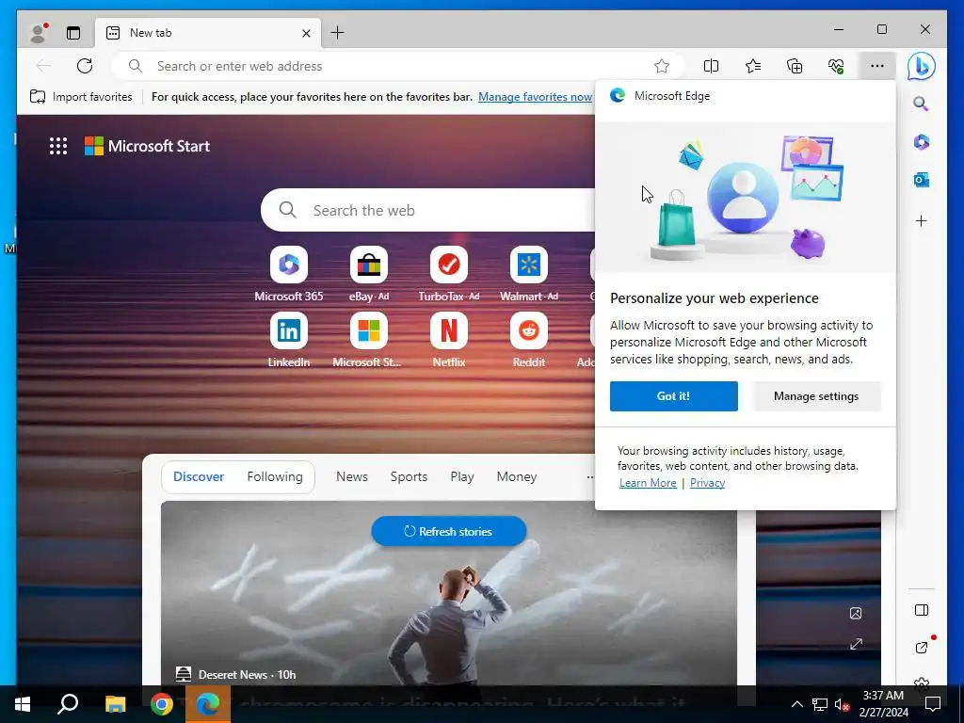Open the Windows Start menu

[23, 704]
